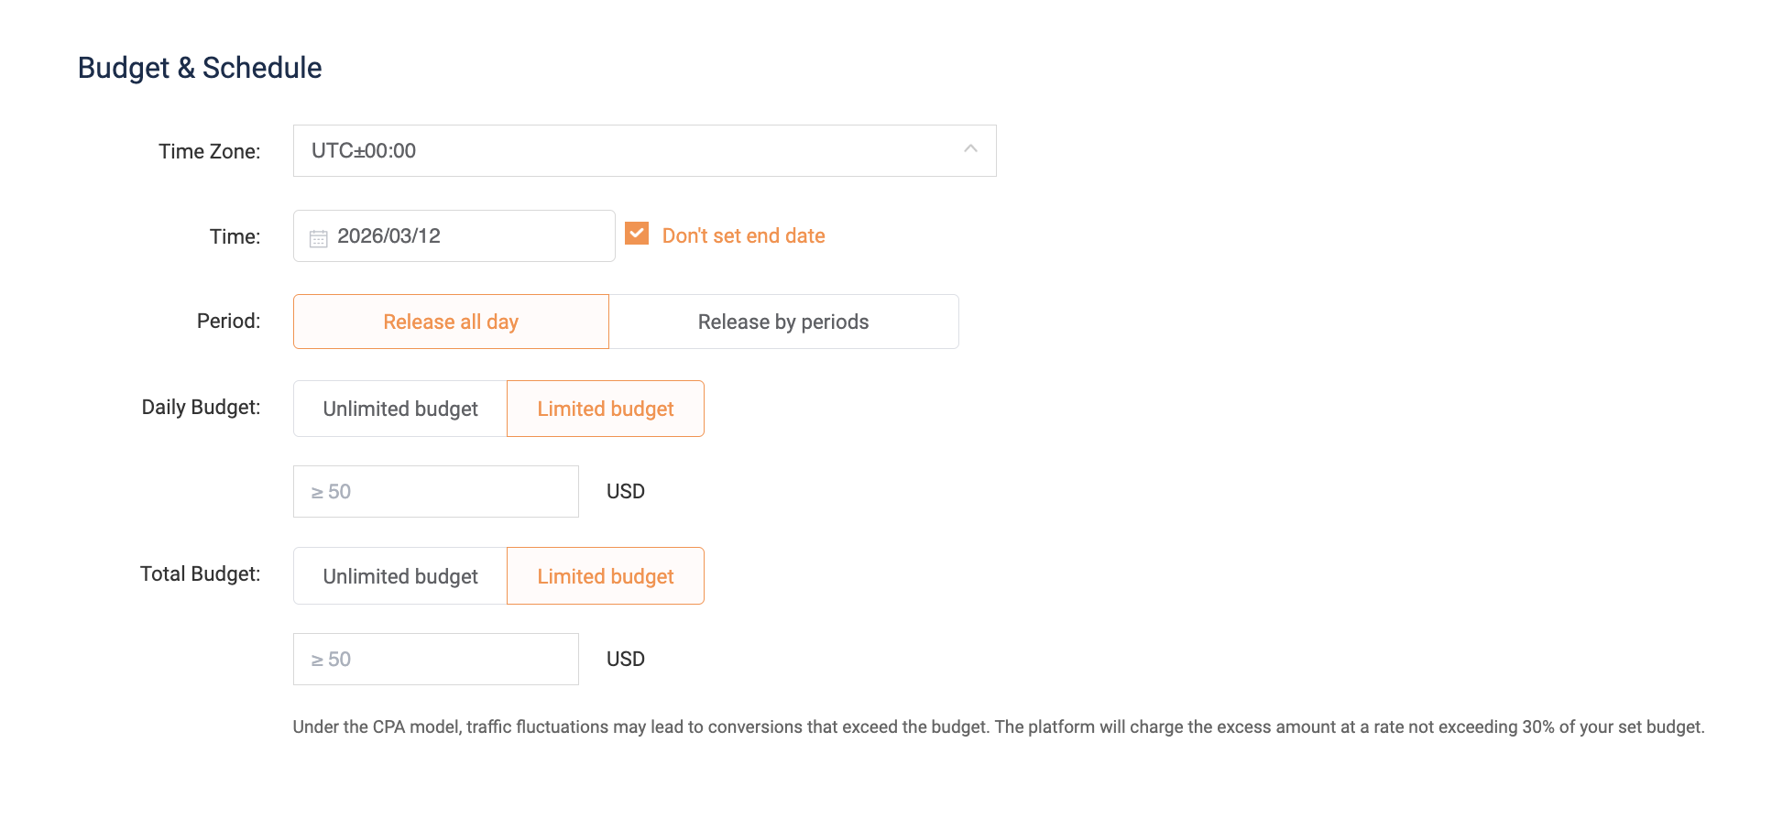Select "Unlimited budget" for Total Budget
This screenshot has height=819, width=1783.
click(x=400, y=577)
